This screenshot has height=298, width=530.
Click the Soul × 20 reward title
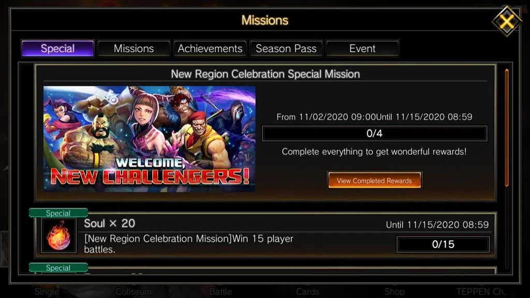(110, 224)
